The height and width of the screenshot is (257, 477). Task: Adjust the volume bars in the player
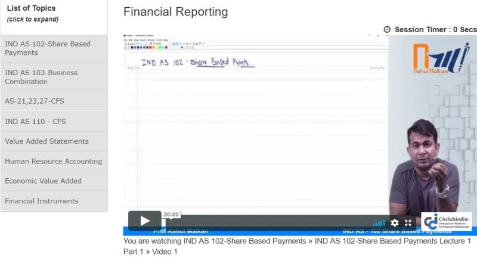[x=379, y=223]
